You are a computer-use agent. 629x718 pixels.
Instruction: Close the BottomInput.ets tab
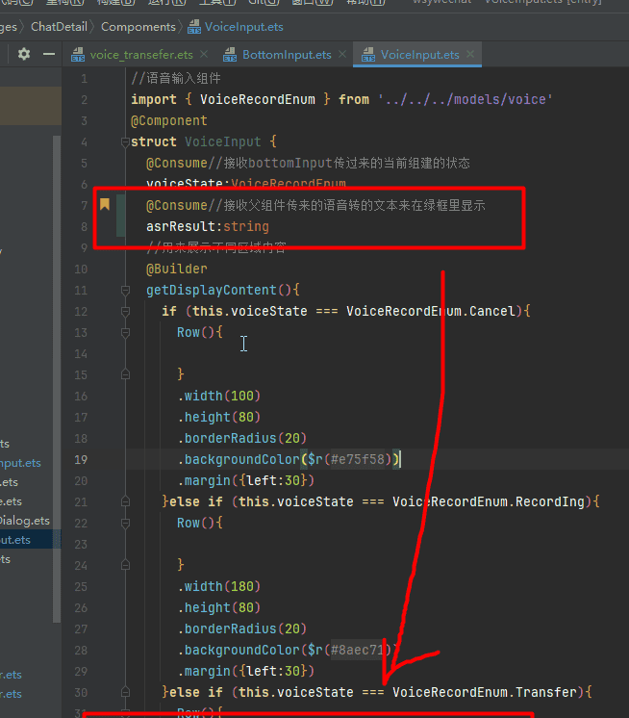(x=340, y=56)
